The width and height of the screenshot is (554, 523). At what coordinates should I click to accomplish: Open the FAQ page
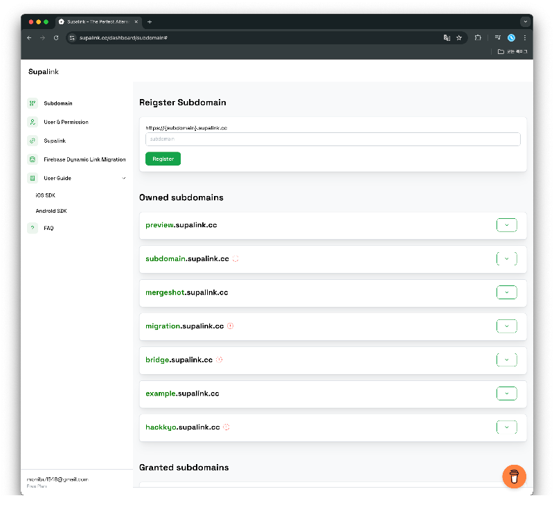(x=48, y=228)
